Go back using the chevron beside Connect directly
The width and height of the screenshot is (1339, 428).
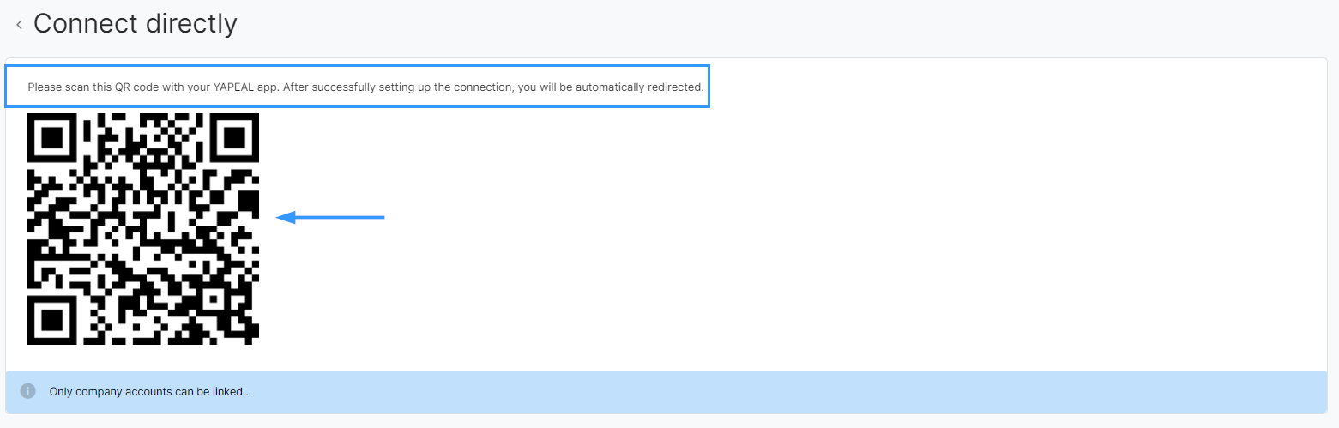pyautogui.click(x=19, y=25)
